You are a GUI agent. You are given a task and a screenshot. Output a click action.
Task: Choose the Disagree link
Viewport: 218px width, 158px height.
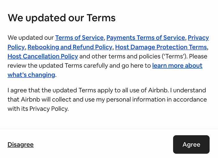pos(21,145)
